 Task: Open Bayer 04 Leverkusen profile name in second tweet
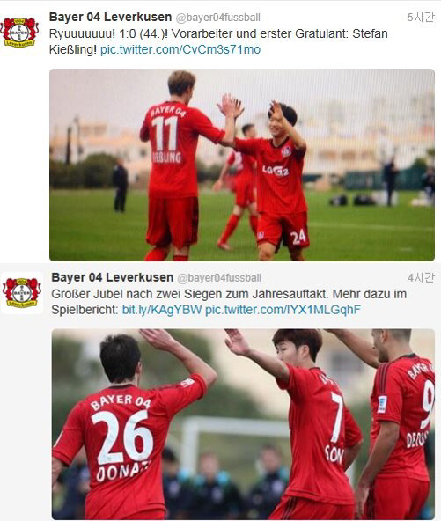point(113,277)
